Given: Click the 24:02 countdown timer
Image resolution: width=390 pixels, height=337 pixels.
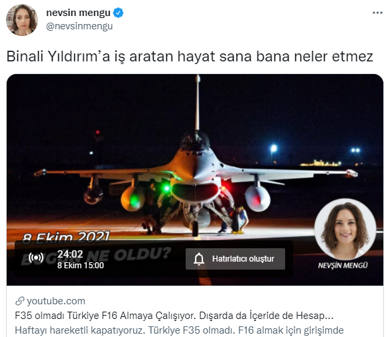Looking at the screenshot, I should (70, 254).
